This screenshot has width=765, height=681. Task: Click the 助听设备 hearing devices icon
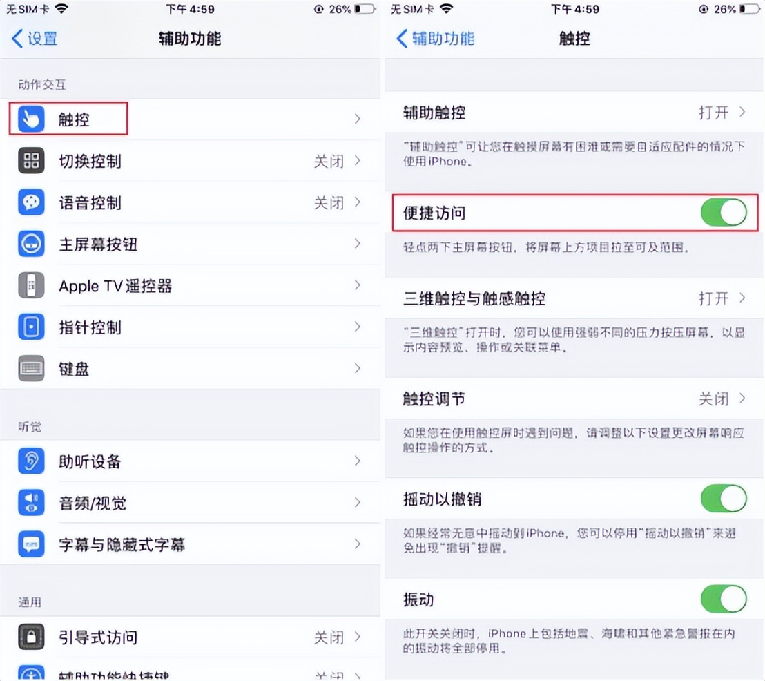[x=30, y=461]
